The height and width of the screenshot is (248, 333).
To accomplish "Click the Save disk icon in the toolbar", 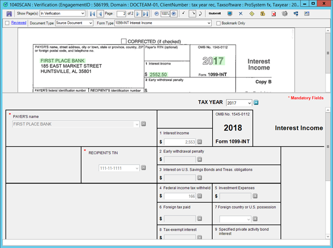I will 9,14.
